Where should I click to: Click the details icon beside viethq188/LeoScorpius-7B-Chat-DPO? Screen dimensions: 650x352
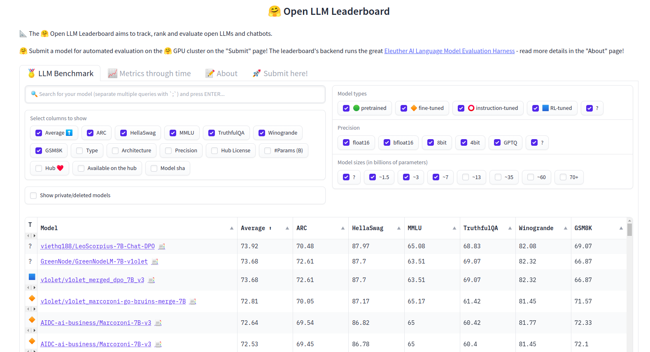point(162,247)
